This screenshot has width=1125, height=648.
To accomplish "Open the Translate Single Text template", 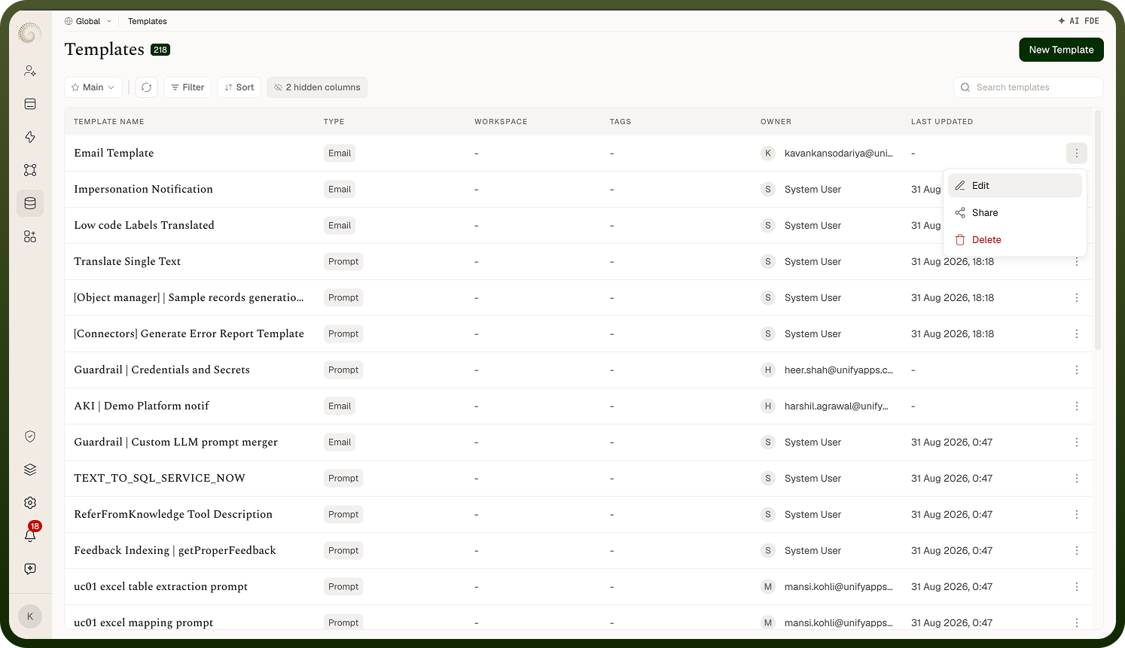I will [127, 261].
